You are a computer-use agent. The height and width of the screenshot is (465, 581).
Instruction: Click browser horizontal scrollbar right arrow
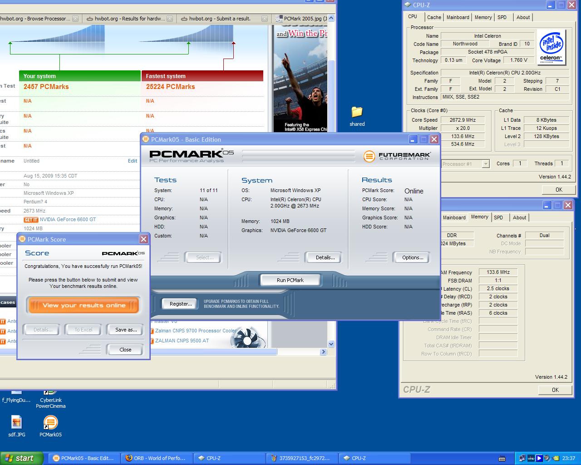323,351
